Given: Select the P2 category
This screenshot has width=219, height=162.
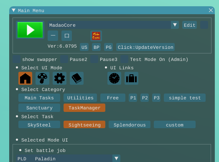Looking at the screenshot, I should (145, 98).
